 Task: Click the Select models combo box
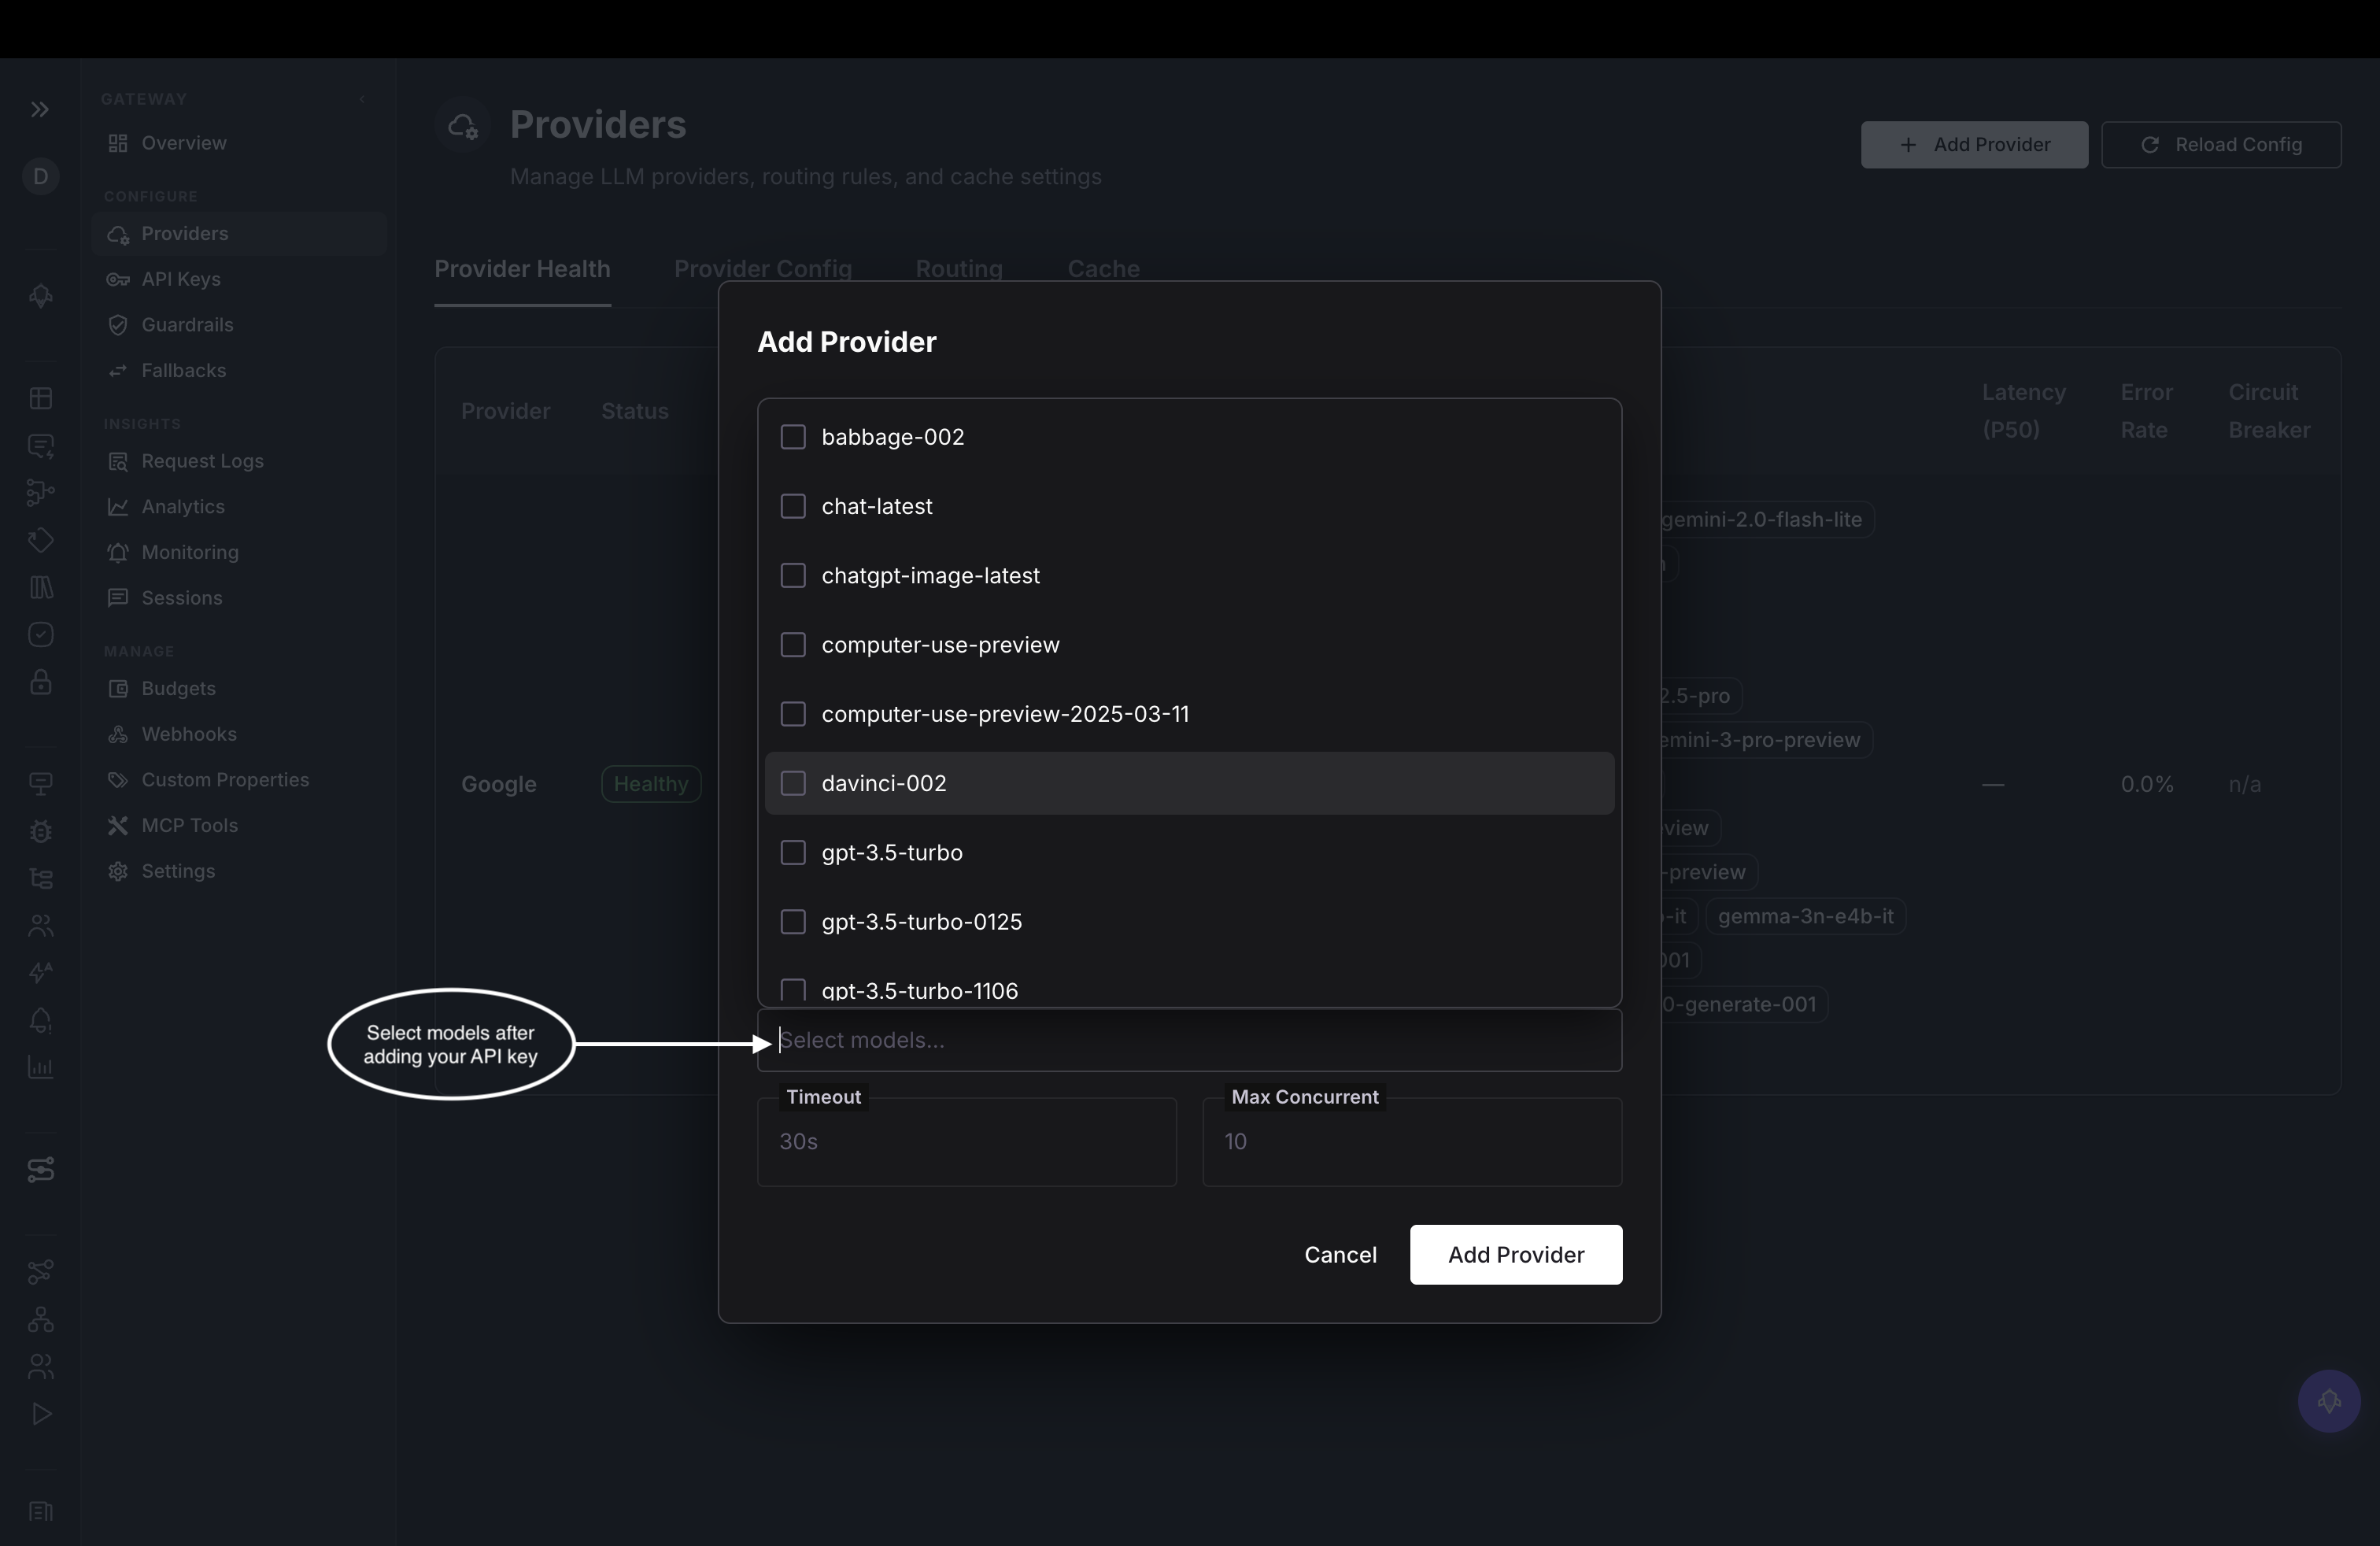point(1189,1040)
